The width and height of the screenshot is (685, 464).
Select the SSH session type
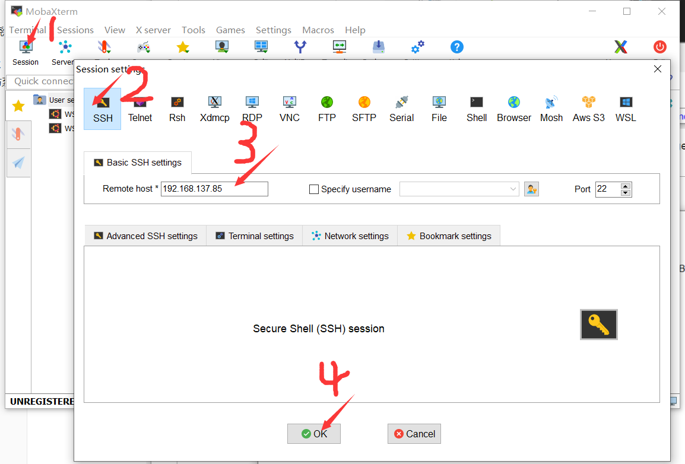103,109
